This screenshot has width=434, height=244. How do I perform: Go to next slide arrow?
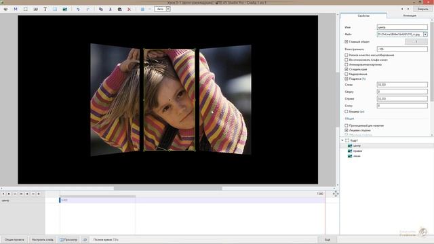(408, 9)
